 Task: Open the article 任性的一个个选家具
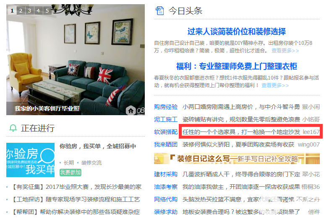(x=241, y=132)
